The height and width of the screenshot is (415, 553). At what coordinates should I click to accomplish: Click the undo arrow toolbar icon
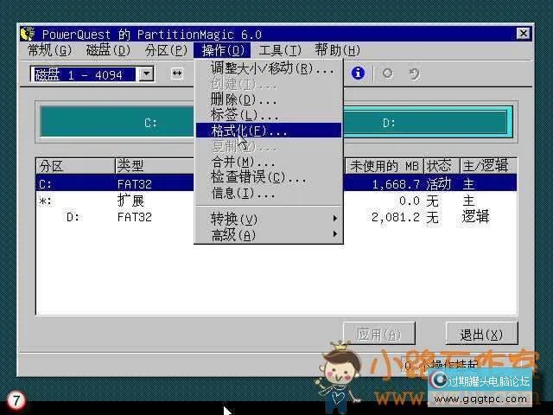pyautogui.click(x=414, y=73)
